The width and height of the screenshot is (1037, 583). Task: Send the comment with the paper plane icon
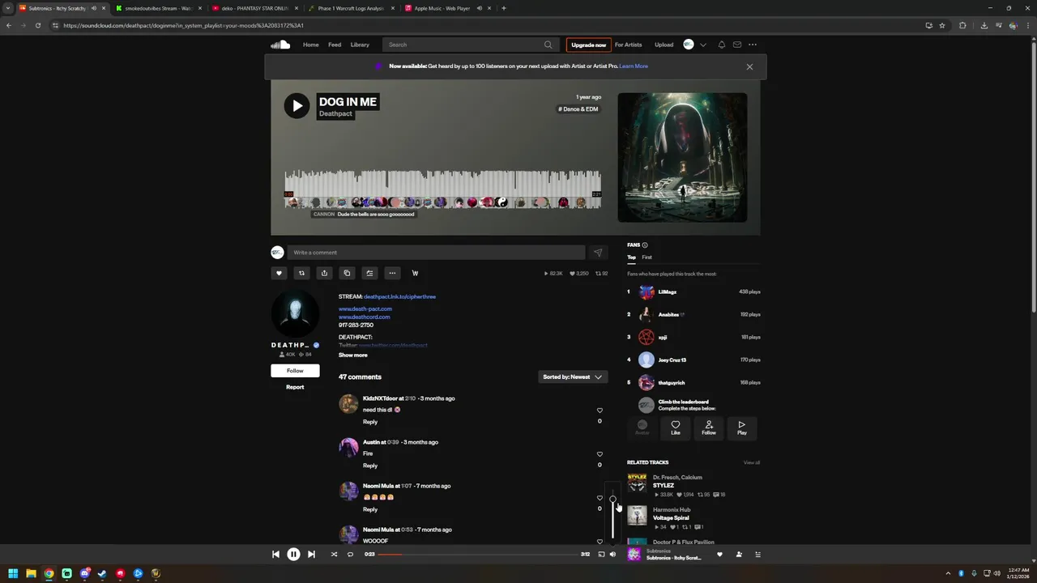(598, 253)
